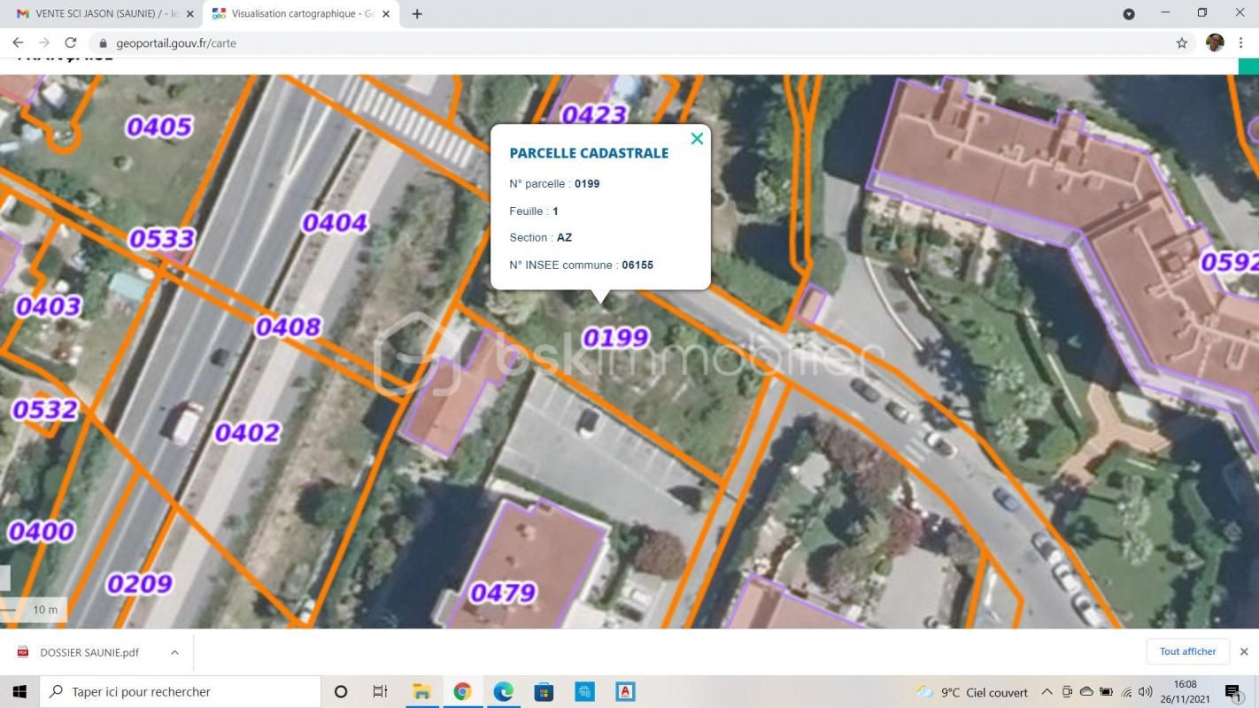The width and height of the screenshot is (1259, 708).
Task: Go back to the previous page
Action: point(18,42)
